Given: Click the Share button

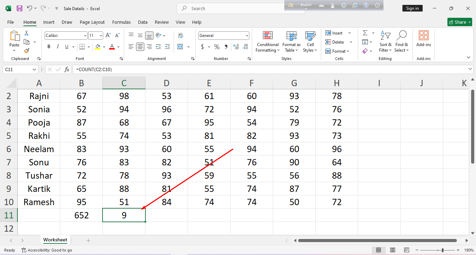Looking at the screenshot, I should tap(459, 22).
